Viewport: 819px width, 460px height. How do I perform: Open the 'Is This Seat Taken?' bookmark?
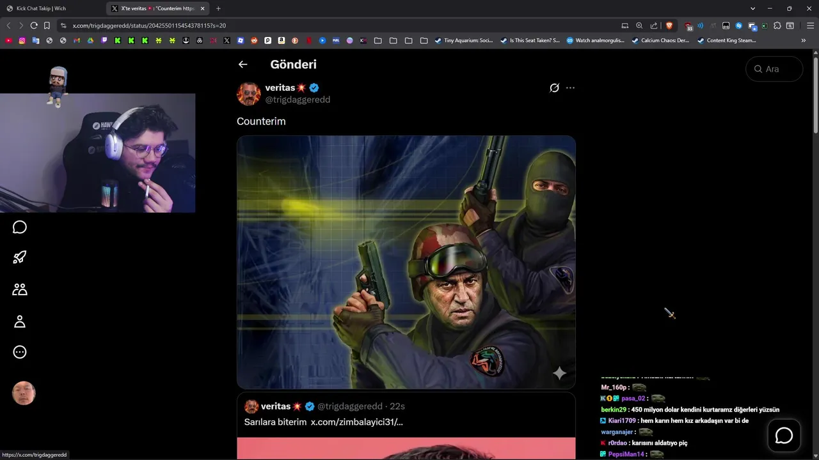529,40
